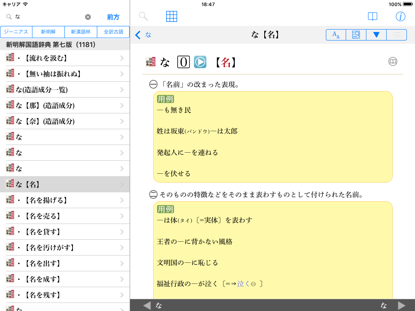
Task: Tap the info icon at top right
Action: [400, 16]
